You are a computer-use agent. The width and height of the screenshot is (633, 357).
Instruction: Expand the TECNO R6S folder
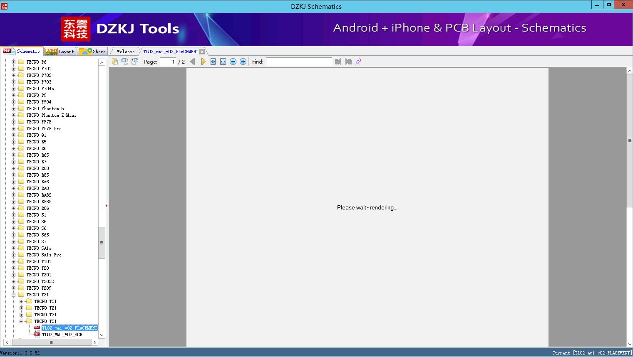click(13, 155)
